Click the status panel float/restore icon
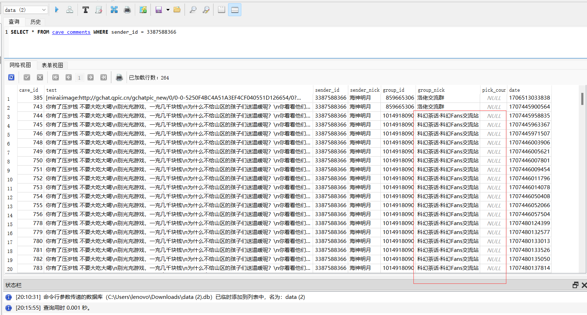 tap(576, 285)
